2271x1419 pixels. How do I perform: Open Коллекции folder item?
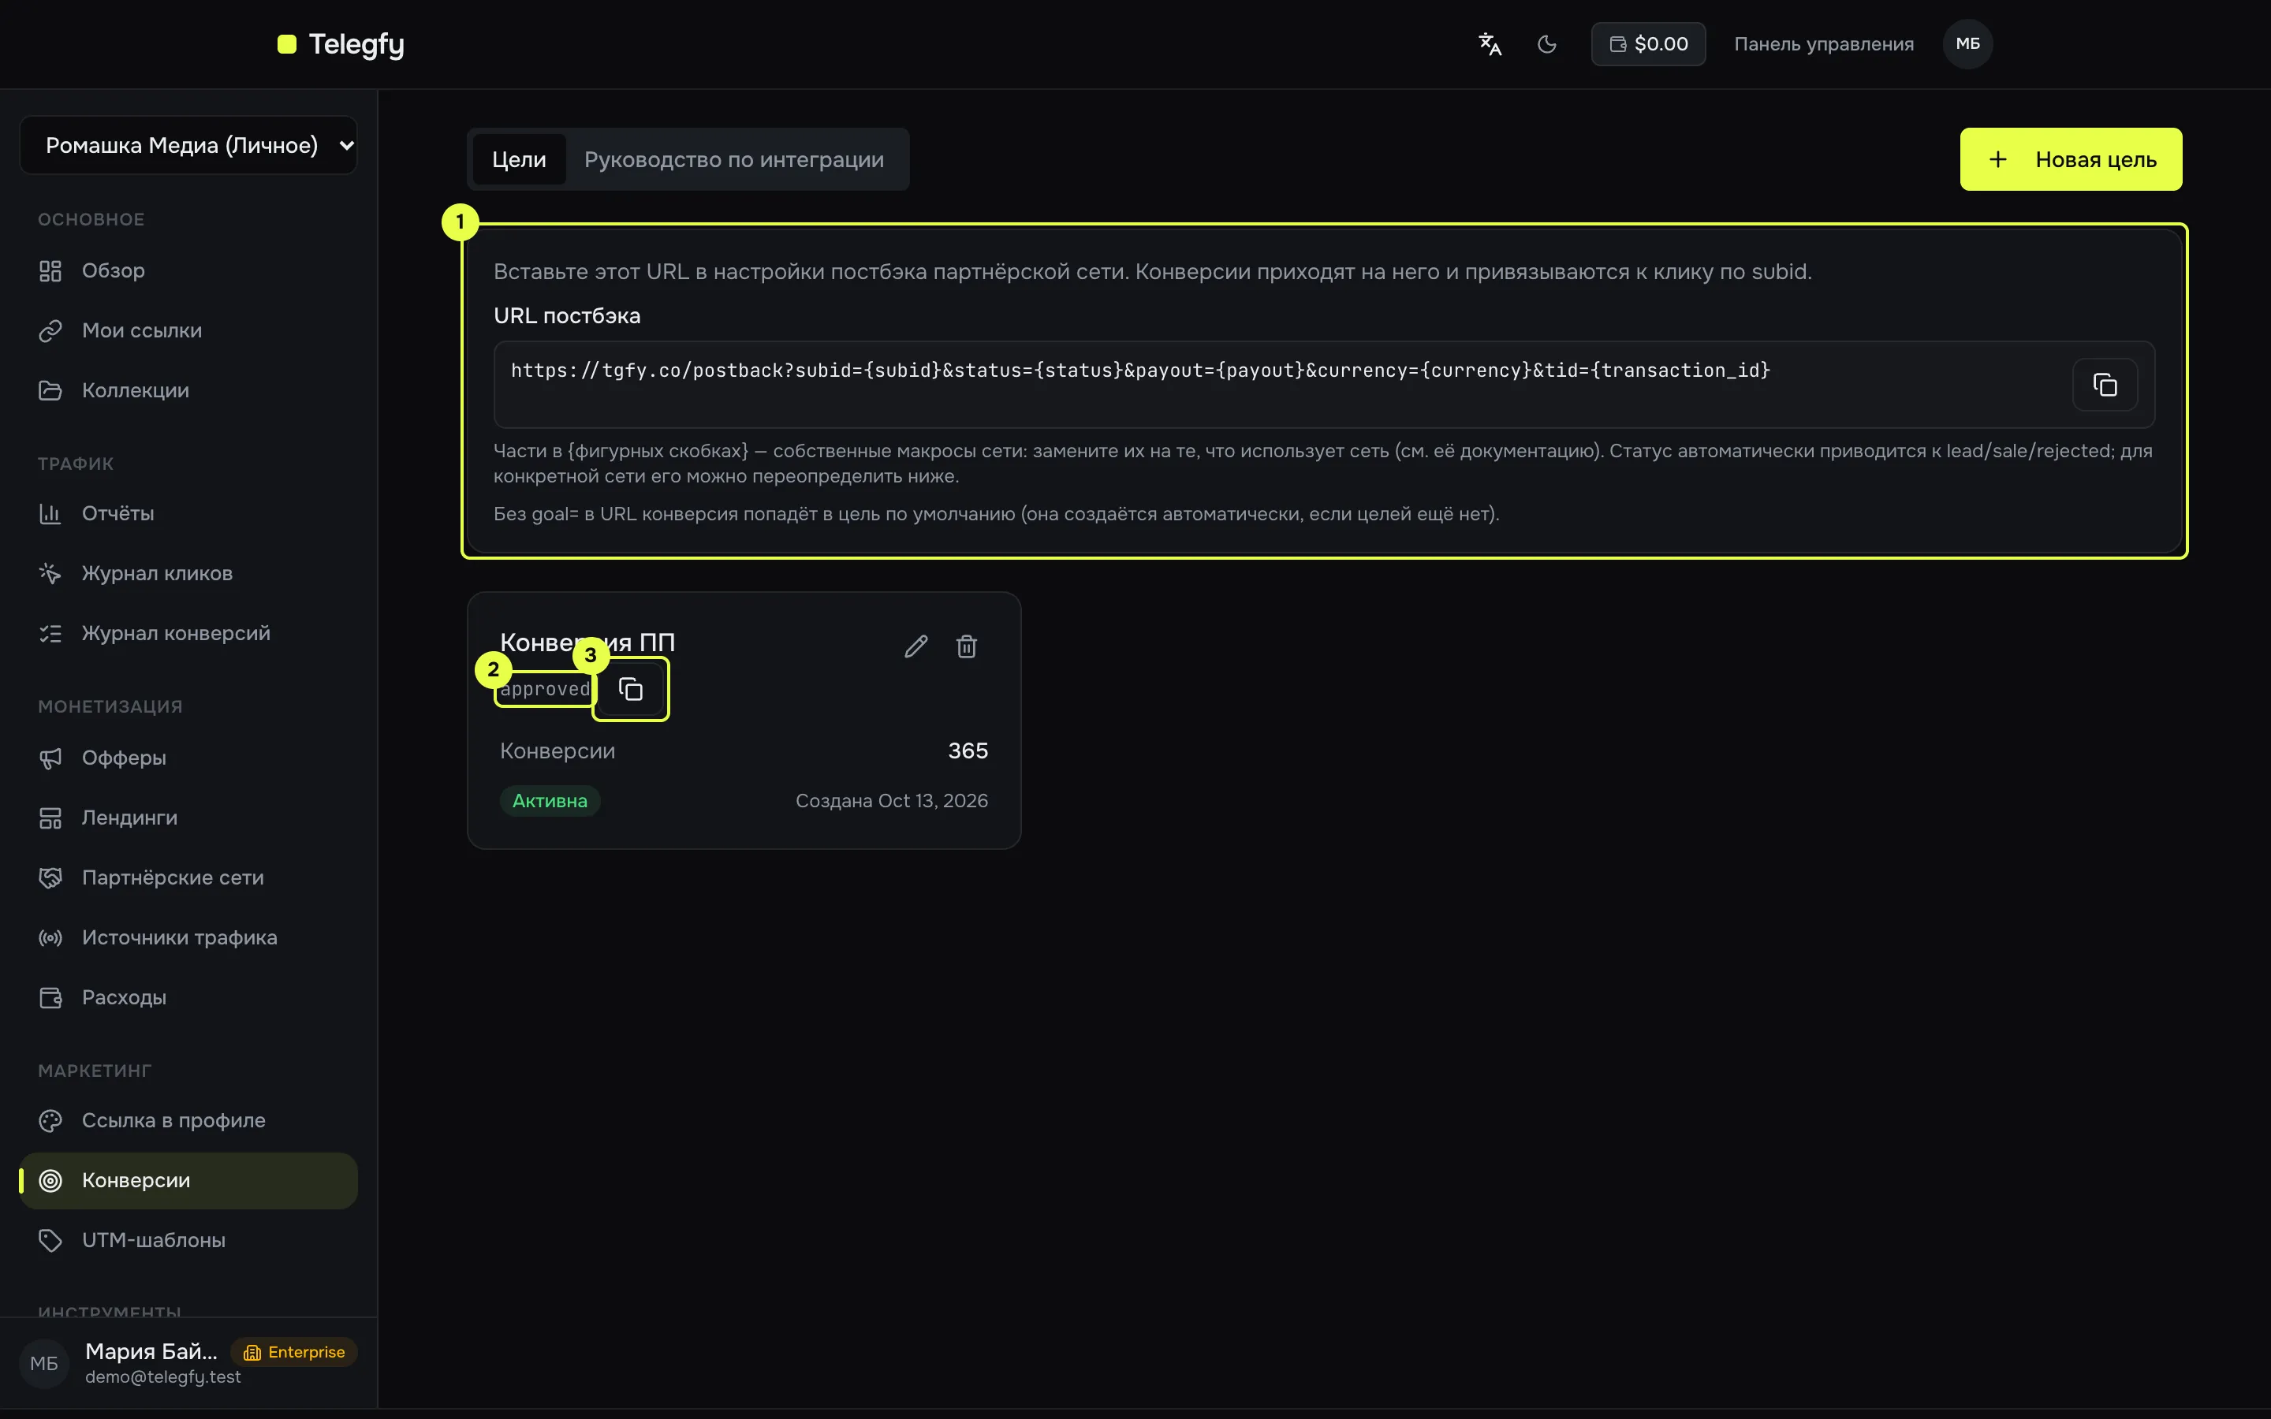(188, 390)
